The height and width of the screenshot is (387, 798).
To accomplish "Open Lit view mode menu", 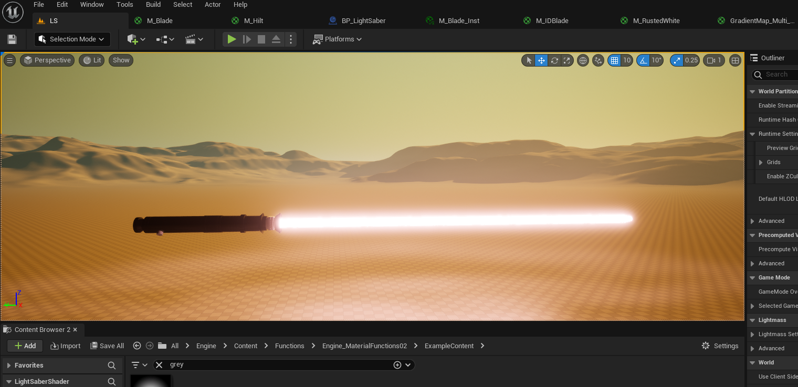I will pos(92,60).
